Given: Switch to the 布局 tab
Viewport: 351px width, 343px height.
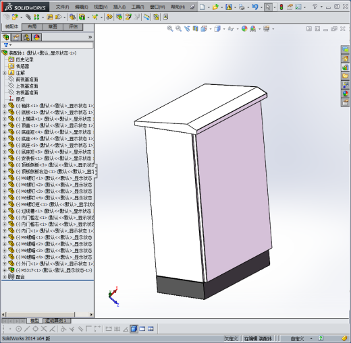Looking at the screenshot, I should [32, 27].
